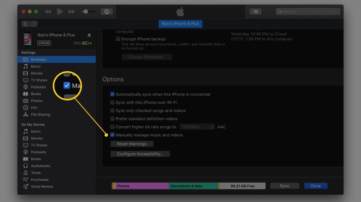Open the 128 kbps bitrate dropdown

(x=197, y=127)
